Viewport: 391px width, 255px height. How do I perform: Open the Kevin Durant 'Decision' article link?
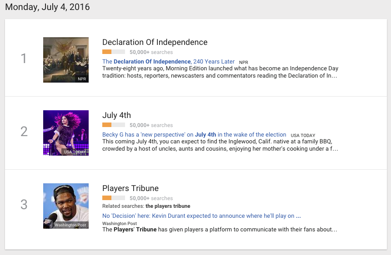tap(201, 216)
